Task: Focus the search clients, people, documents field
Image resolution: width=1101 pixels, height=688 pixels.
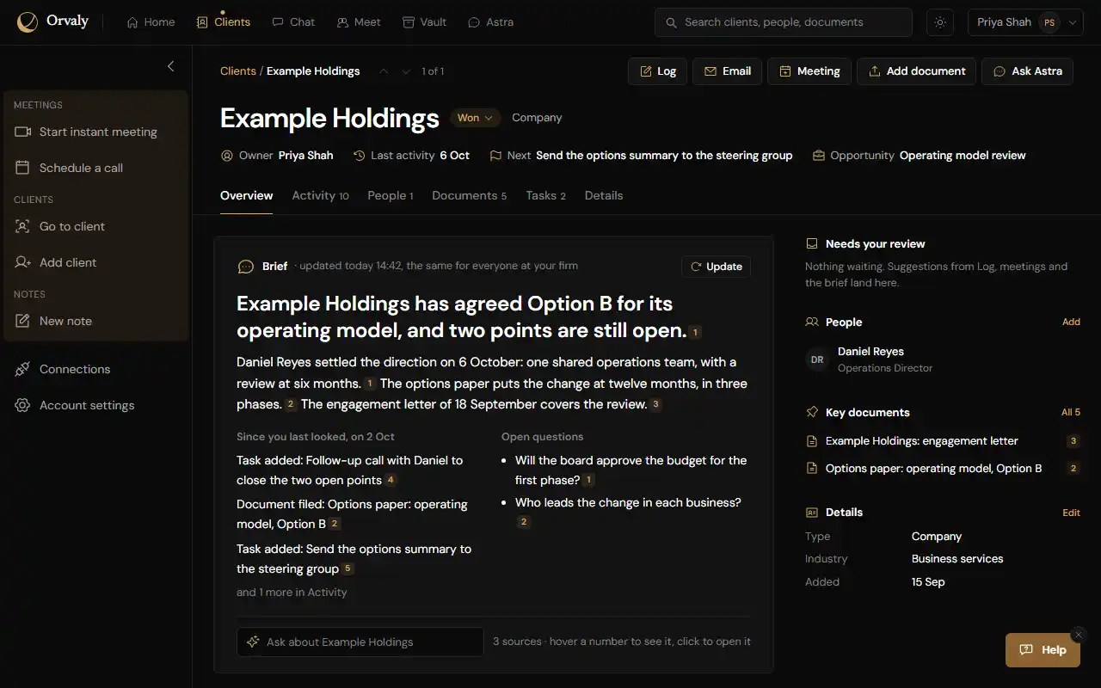Action: point(784,22)
